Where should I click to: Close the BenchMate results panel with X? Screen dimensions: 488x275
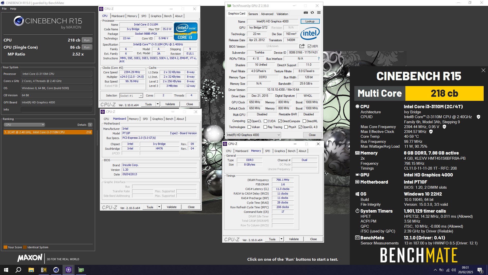[483, 70]
